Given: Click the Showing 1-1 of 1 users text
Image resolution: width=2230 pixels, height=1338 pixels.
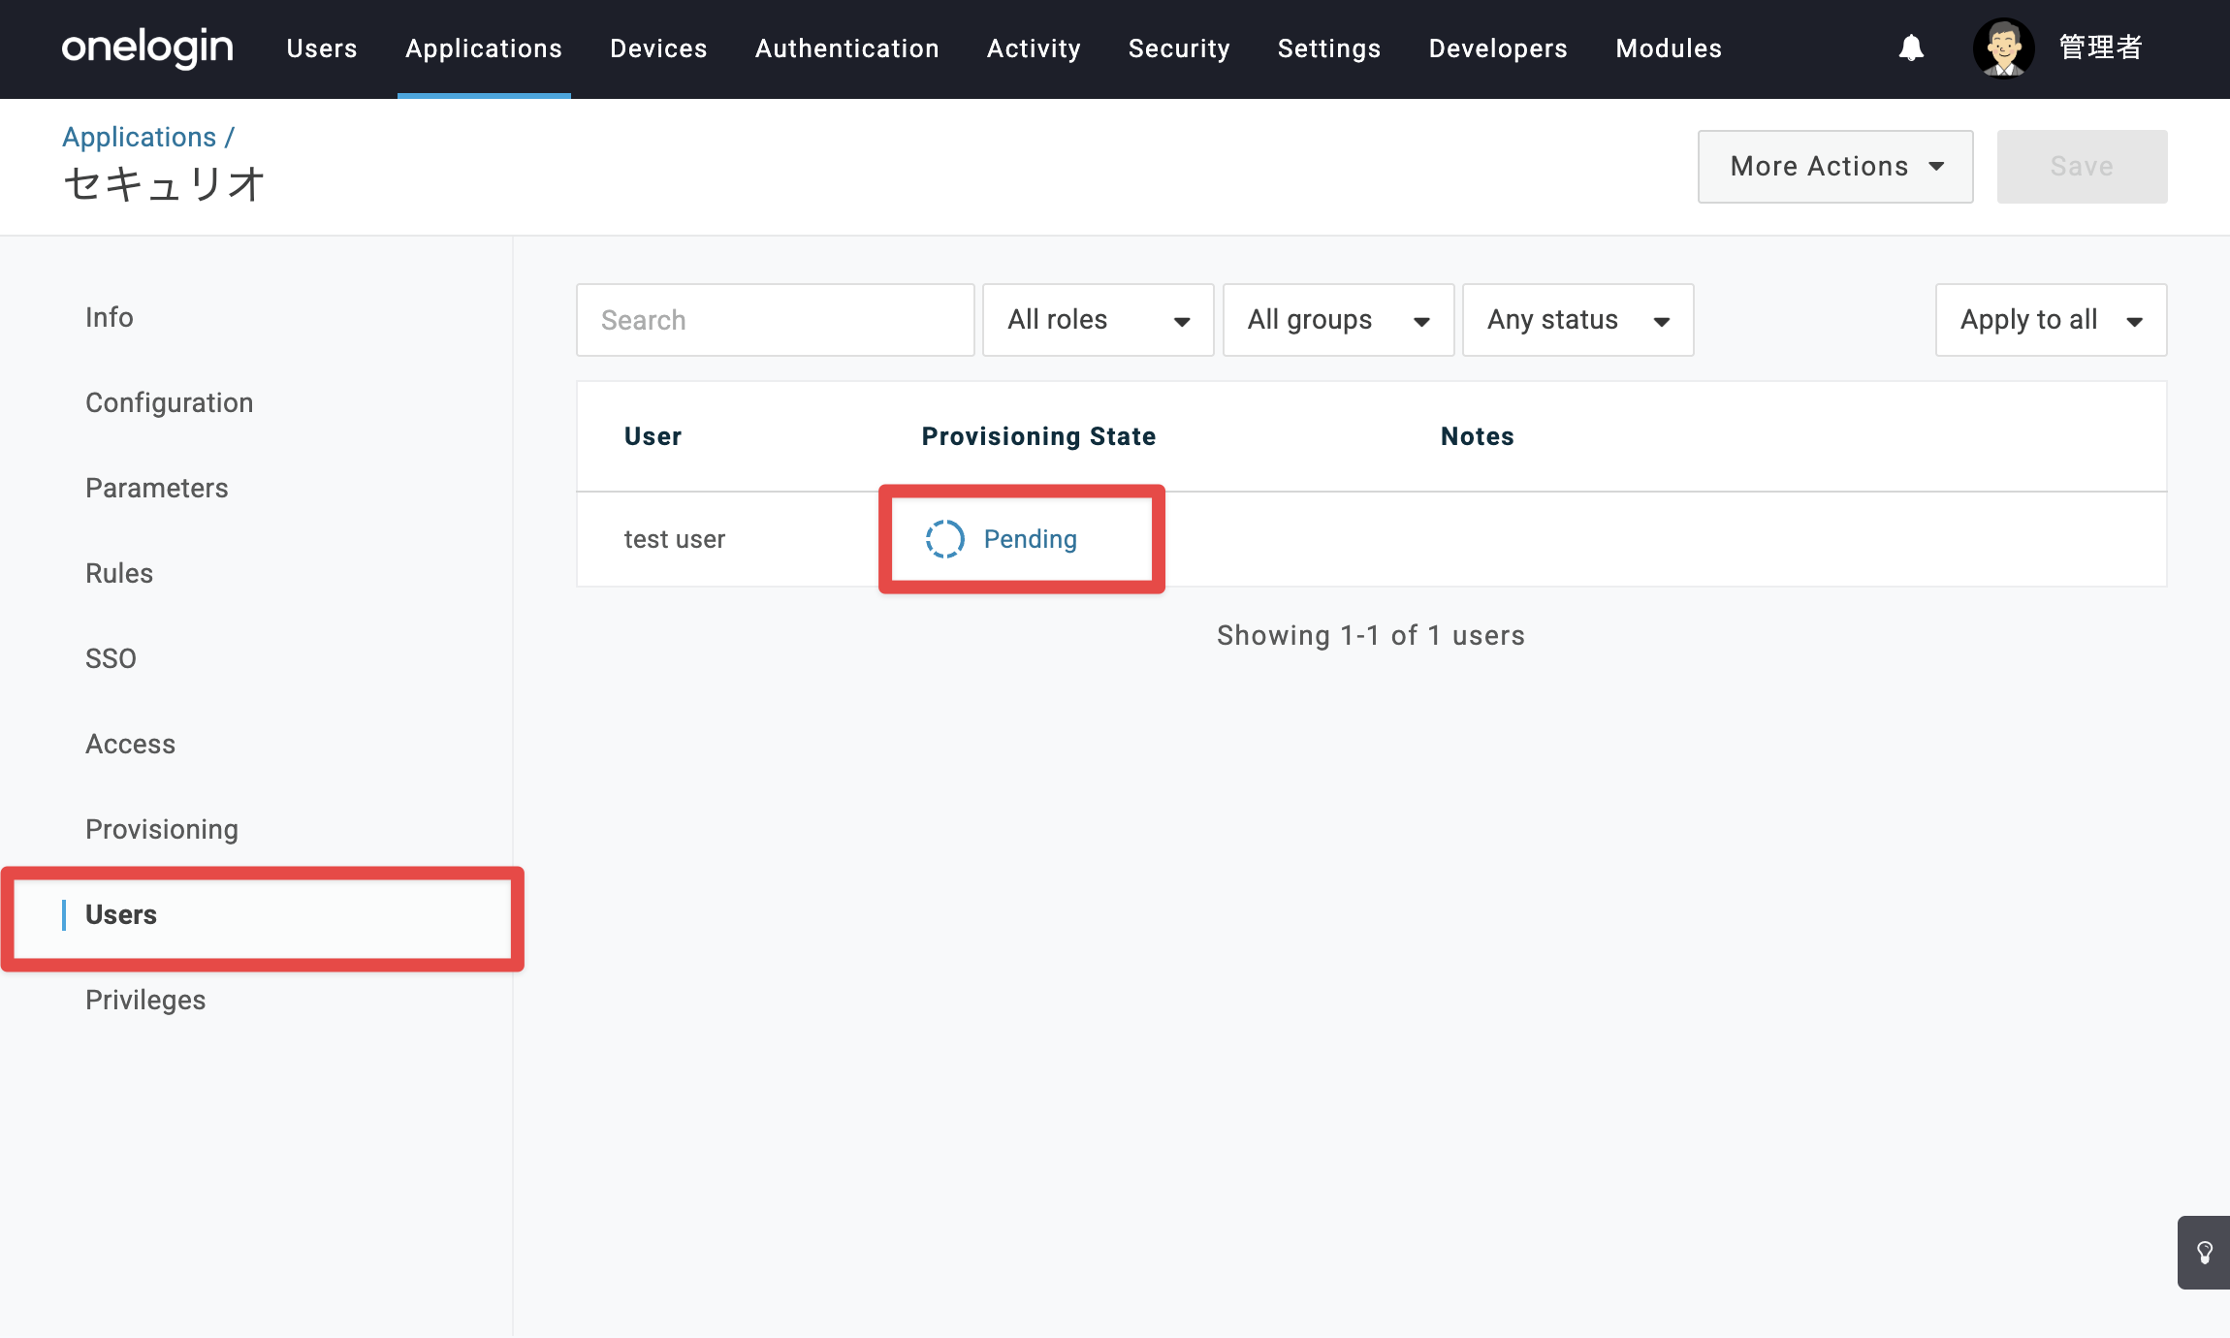Looking at the screenshot, I should pyautogui.click(x=1371, y=635).
